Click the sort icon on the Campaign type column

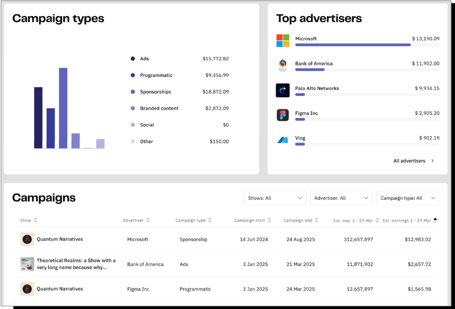point(210,220)
